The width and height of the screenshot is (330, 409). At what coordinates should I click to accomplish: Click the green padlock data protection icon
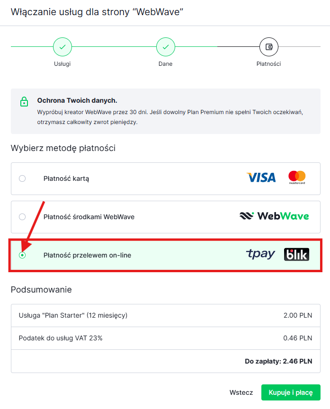[24, 101]
